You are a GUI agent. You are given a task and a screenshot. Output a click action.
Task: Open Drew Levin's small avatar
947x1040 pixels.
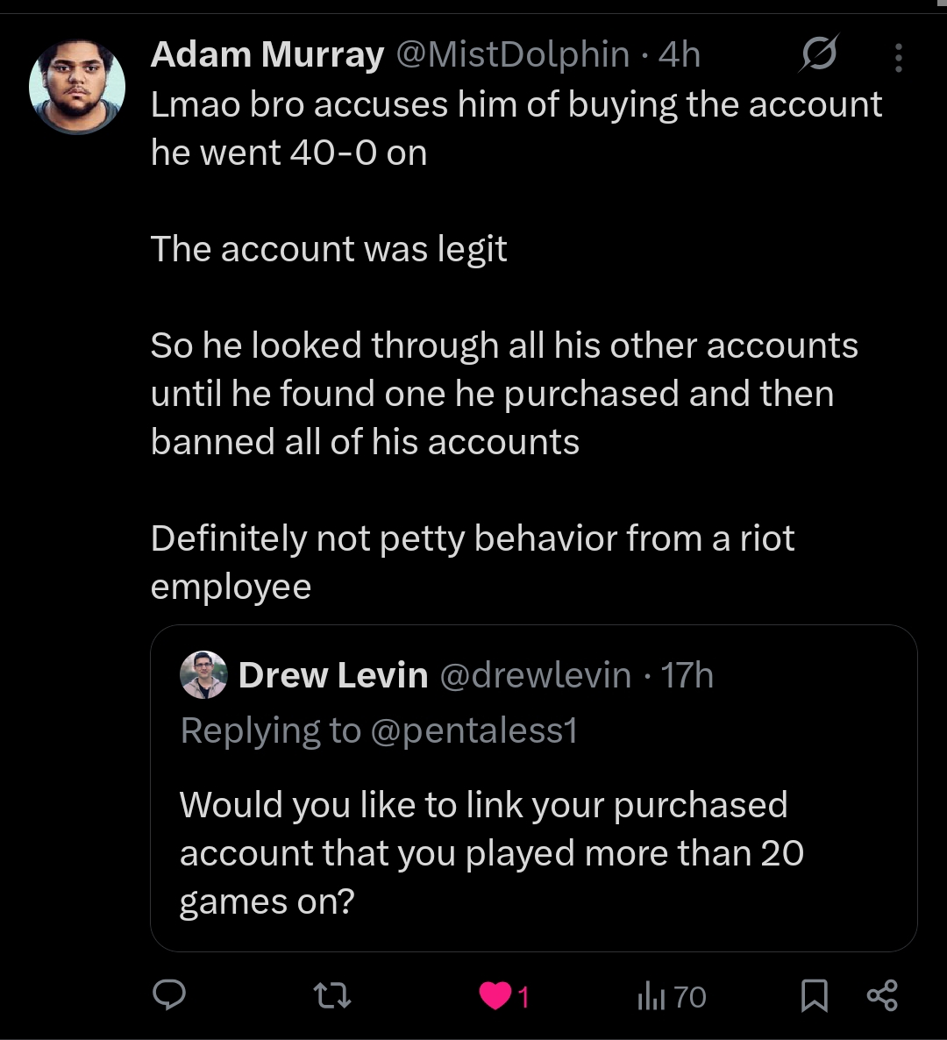pyautogui.click(x=203, y=675)
